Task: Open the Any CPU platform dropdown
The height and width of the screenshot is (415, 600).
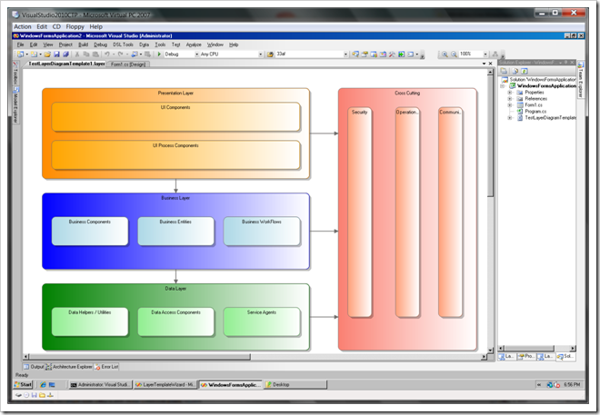Action: pyautogui.click(x=260, y=54)
